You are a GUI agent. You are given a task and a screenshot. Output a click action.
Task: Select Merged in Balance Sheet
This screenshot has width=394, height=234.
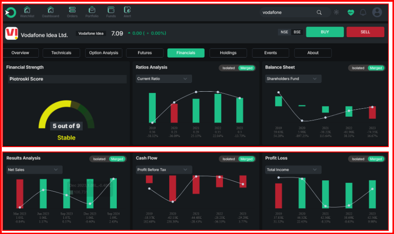coord(376,68)
